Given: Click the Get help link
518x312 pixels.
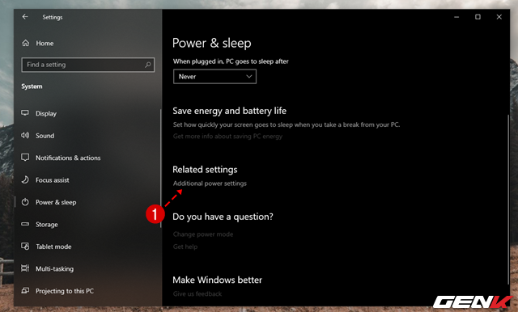Looking at the screenshot, I should [x=185, y=247].
